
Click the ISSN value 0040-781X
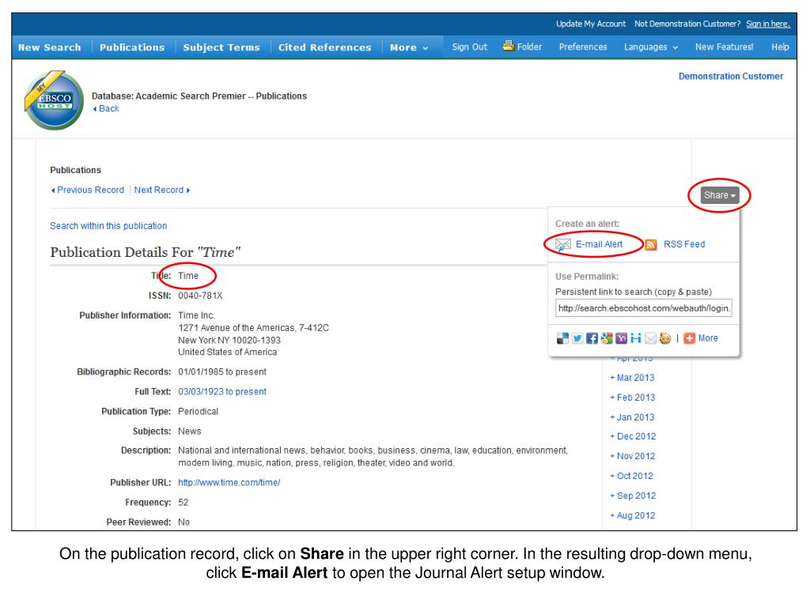[x=200, y=296]
